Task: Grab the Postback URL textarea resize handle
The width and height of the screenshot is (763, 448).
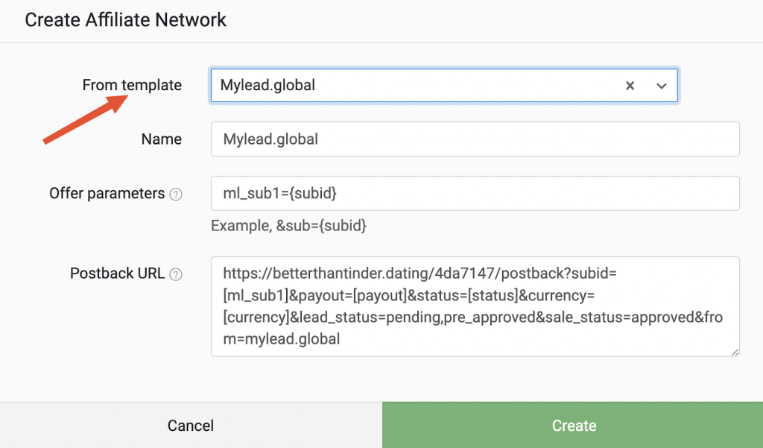Action: click(735, 352)
